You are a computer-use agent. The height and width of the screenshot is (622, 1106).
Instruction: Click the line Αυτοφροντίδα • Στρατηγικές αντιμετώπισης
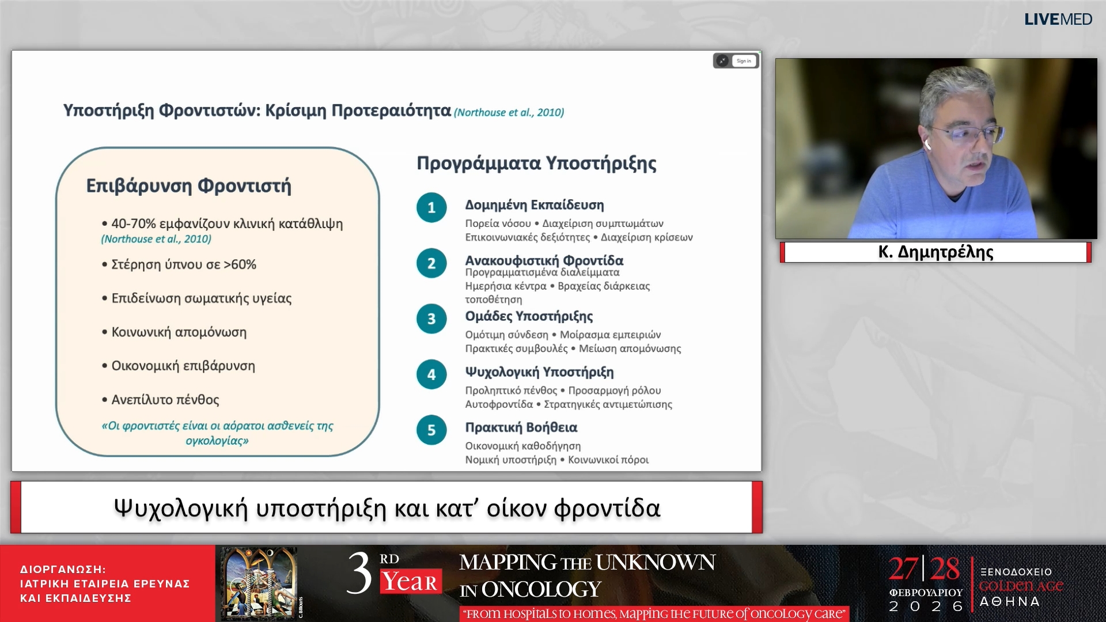point(569,404)
